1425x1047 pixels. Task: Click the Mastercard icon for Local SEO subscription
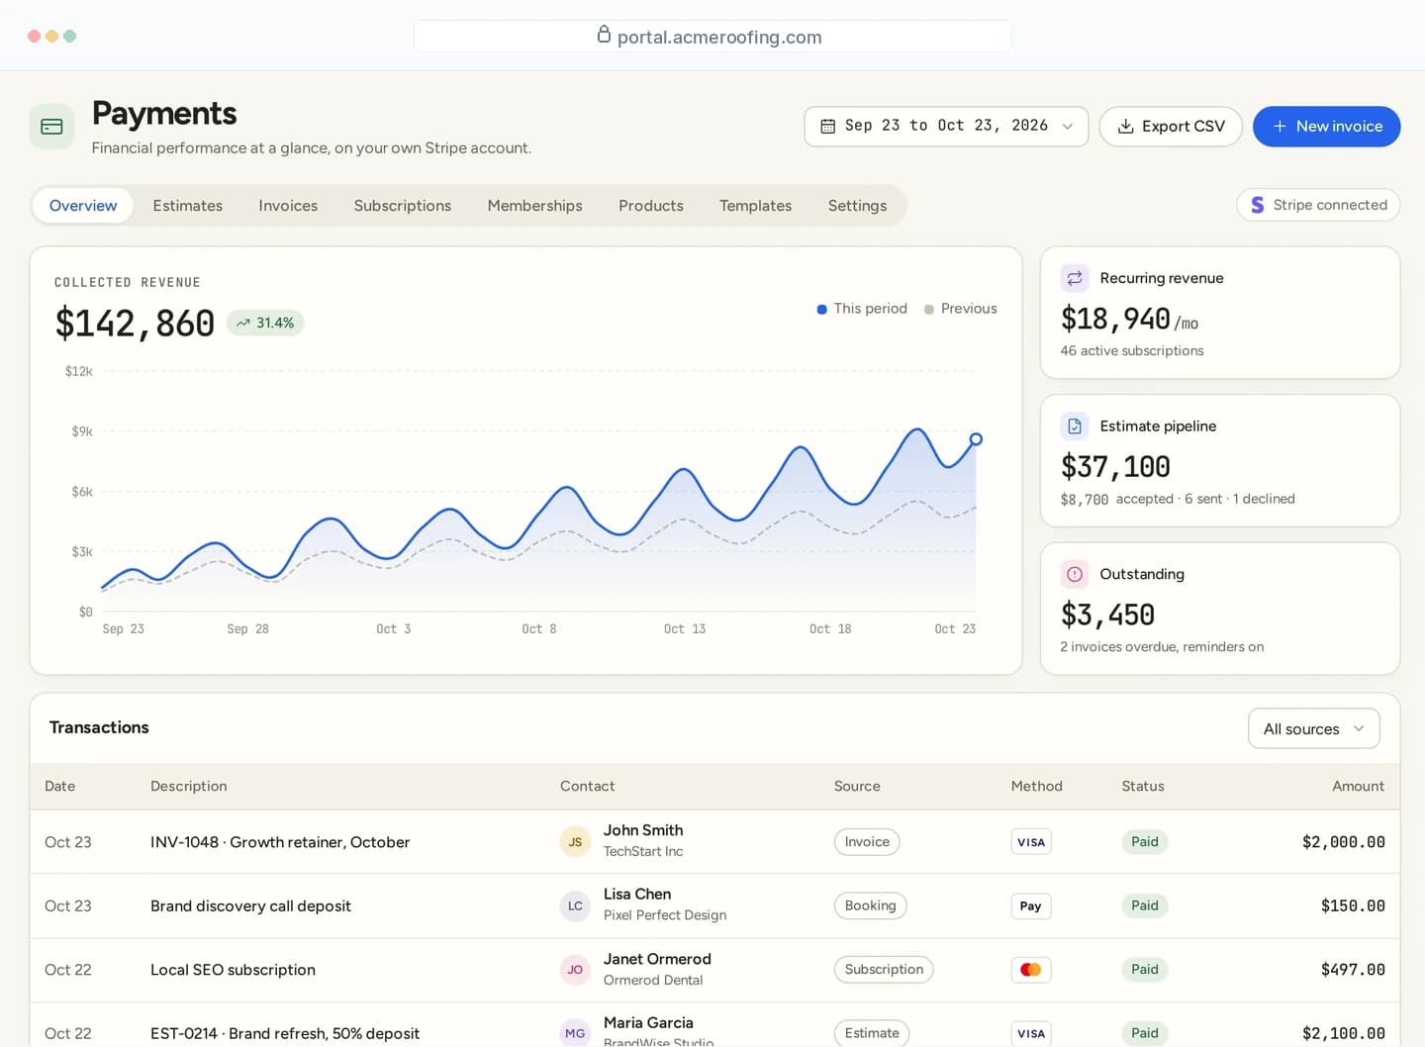[1031, 970]
